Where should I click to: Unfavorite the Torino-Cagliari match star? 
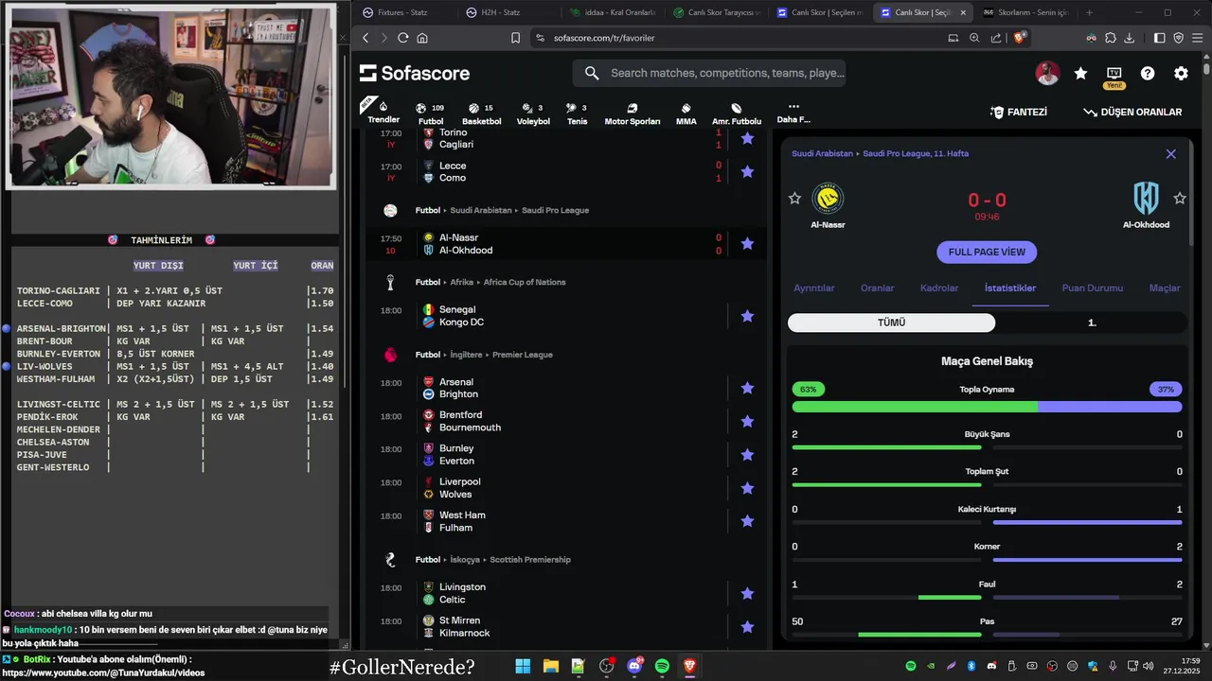pyautogui.click(x=747, y=138)
